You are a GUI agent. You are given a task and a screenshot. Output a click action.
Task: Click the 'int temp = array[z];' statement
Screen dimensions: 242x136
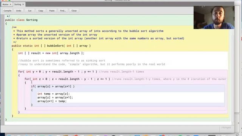click(54, 94)
